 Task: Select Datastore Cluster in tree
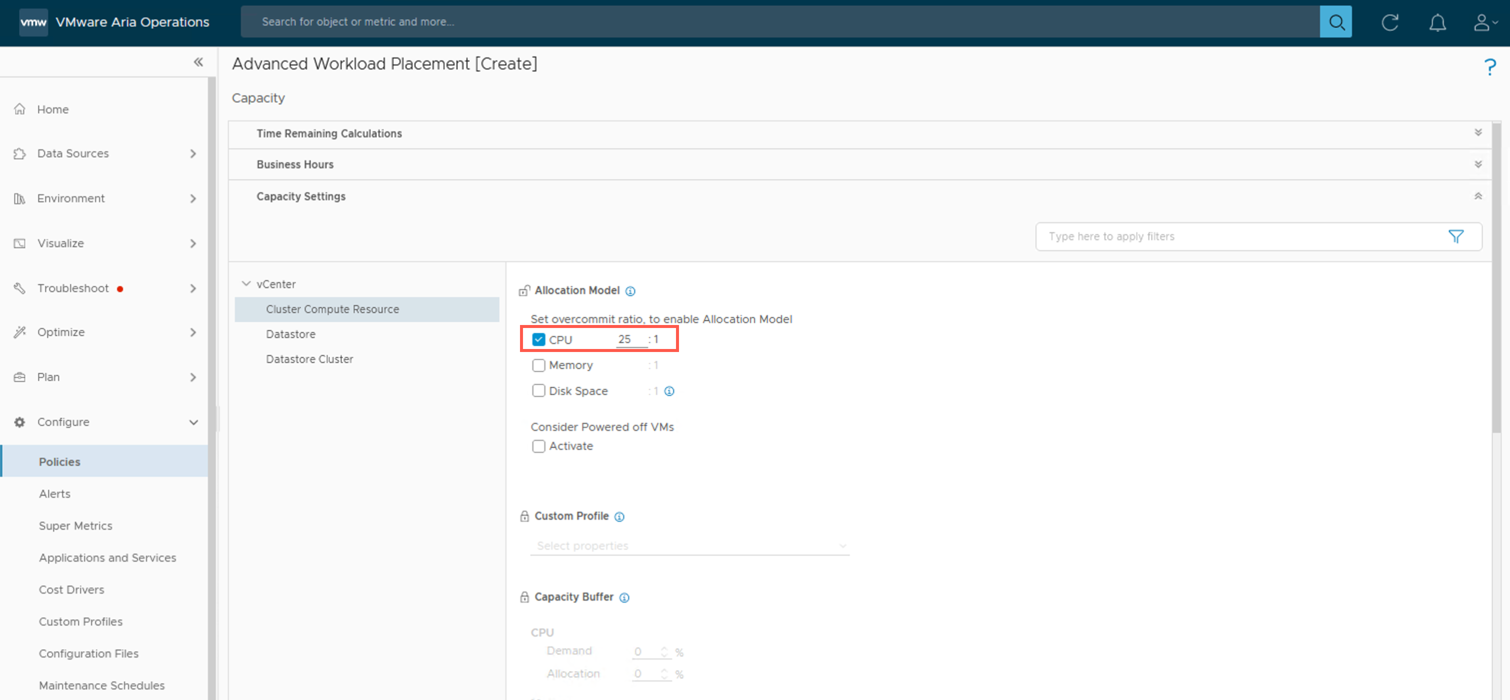(x=309, y=359)
